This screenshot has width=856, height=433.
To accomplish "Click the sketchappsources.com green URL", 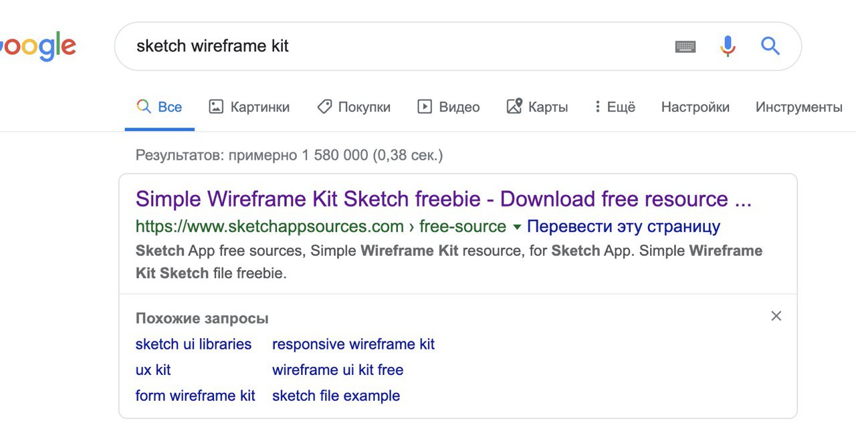I will point(321,227).
